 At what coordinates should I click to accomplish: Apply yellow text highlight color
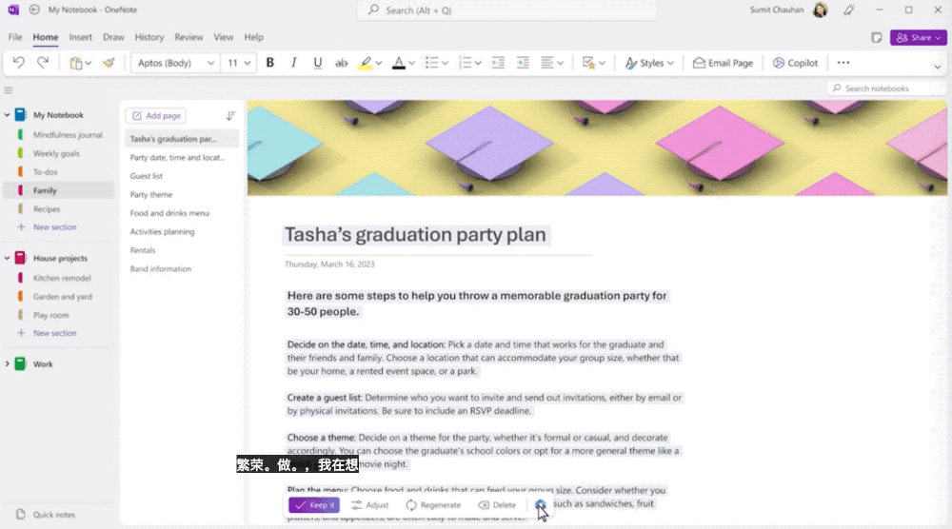point(366,63)
